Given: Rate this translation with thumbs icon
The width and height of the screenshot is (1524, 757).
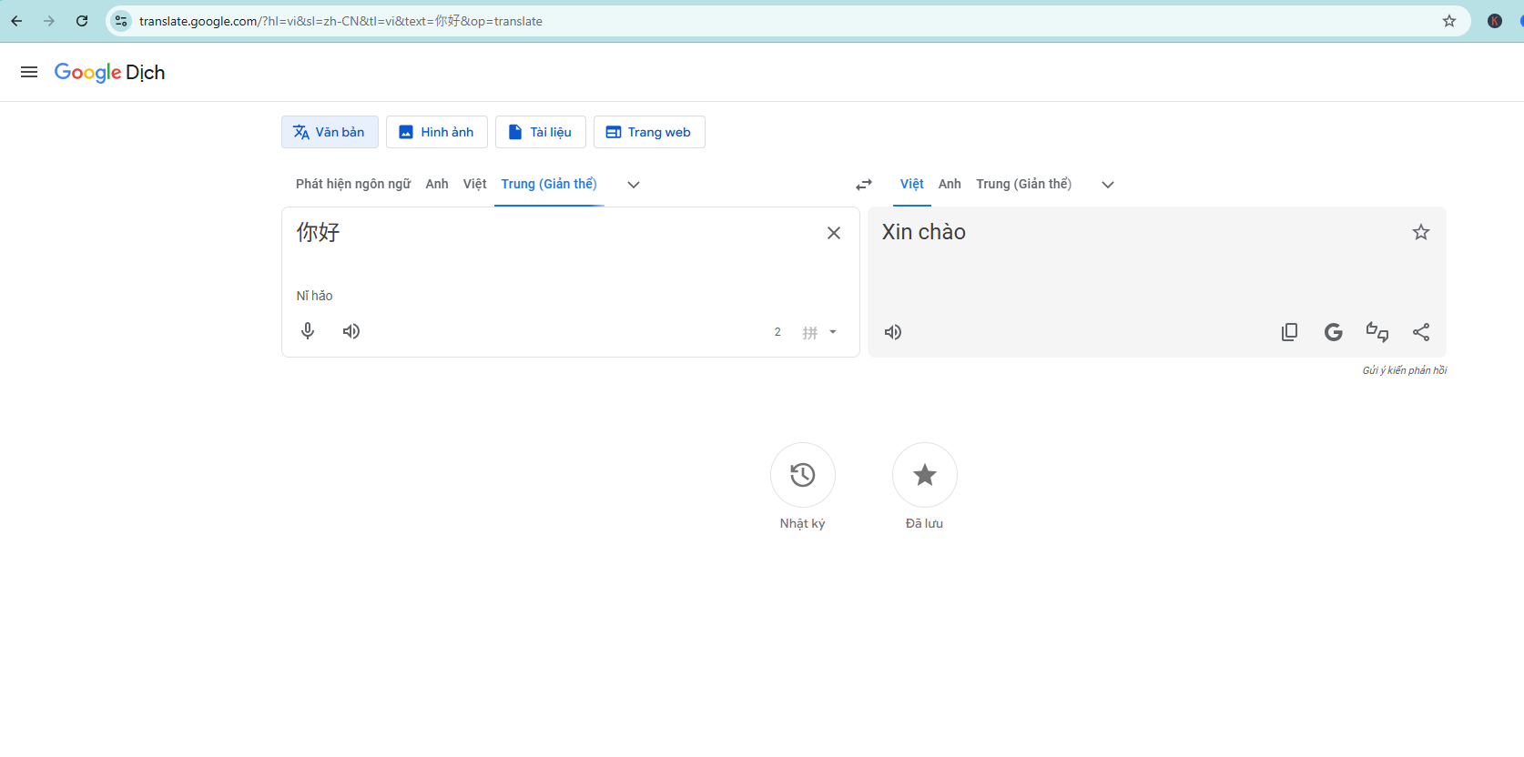Looking at the screenshot, I should 1377,332.
